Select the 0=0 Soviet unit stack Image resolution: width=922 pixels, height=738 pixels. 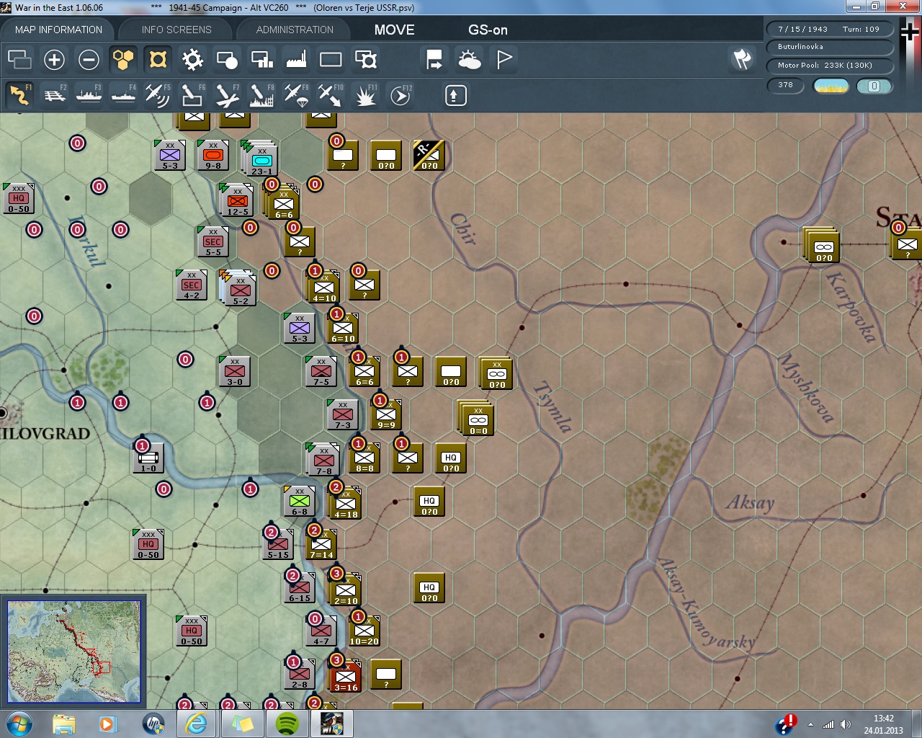(x=476, y=419)
